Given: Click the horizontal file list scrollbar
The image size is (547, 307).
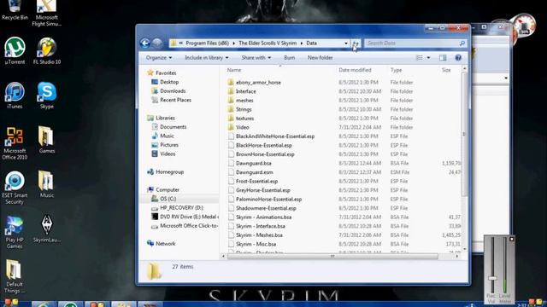Looking at the screenshot, I should (332, 256).
